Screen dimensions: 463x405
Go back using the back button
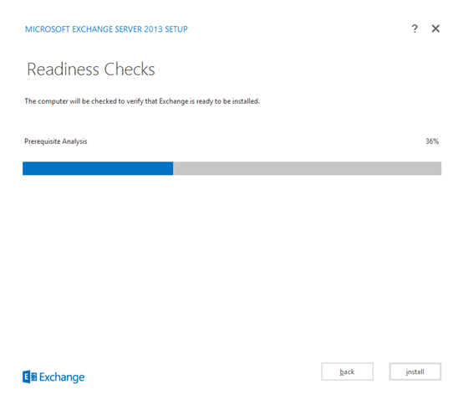348,372
